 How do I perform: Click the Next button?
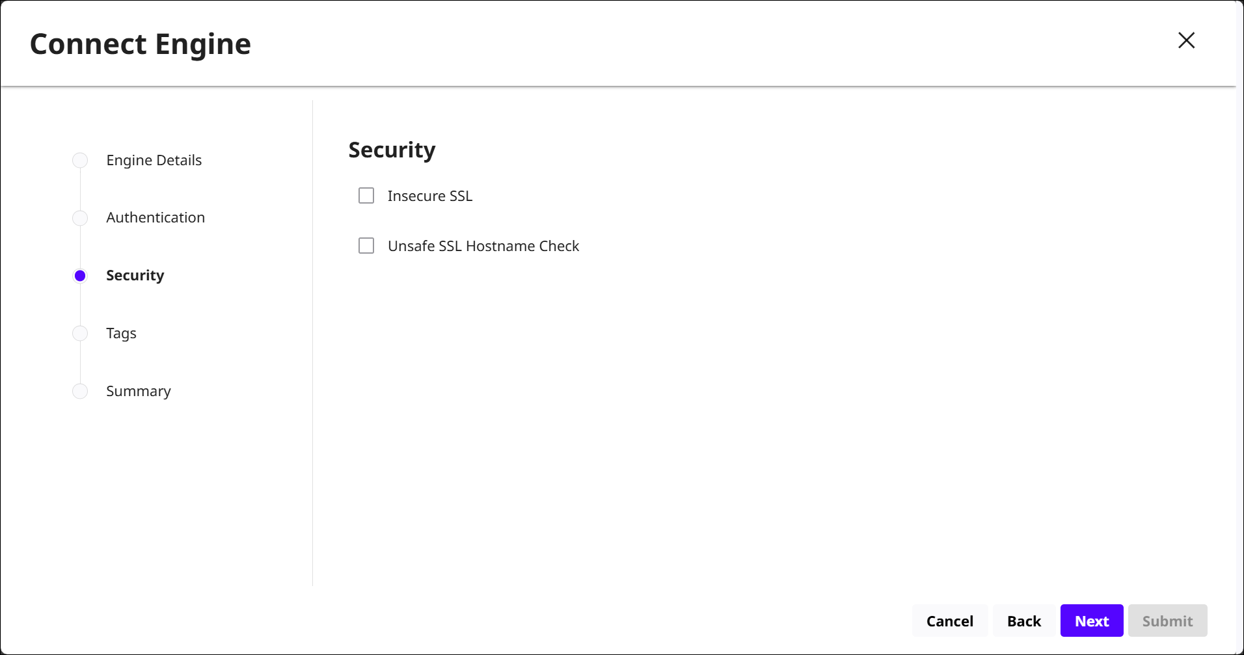(1091, 621)
